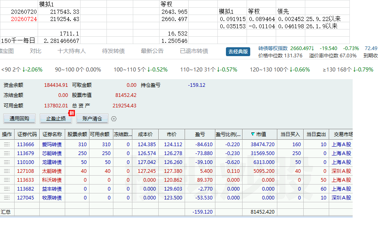
Task: Sort by 证券名称 column header
Action: point(52,134)
